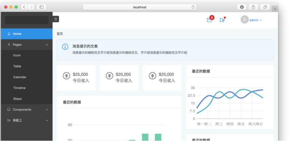Click the dark logo box in sidebar
The height and width of the screenshot is (141, 289).
click(x=27, y=20)
